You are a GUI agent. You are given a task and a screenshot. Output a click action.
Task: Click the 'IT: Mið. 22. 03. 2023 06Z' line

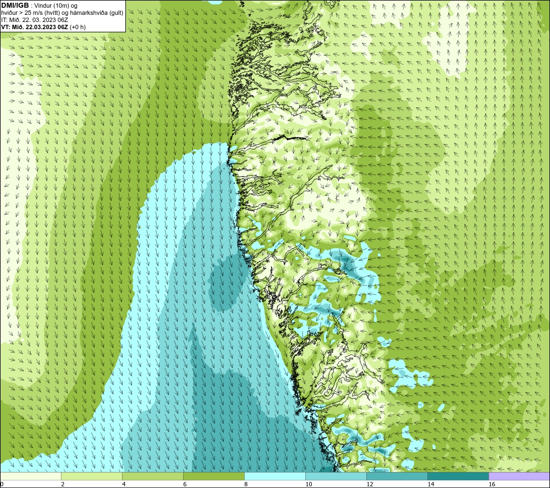(x=34, y=20)
